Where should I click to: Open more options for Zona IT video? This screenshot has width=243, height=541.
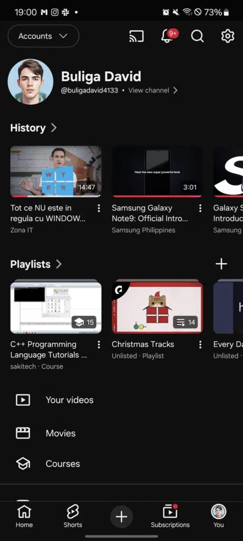(99, 208)
